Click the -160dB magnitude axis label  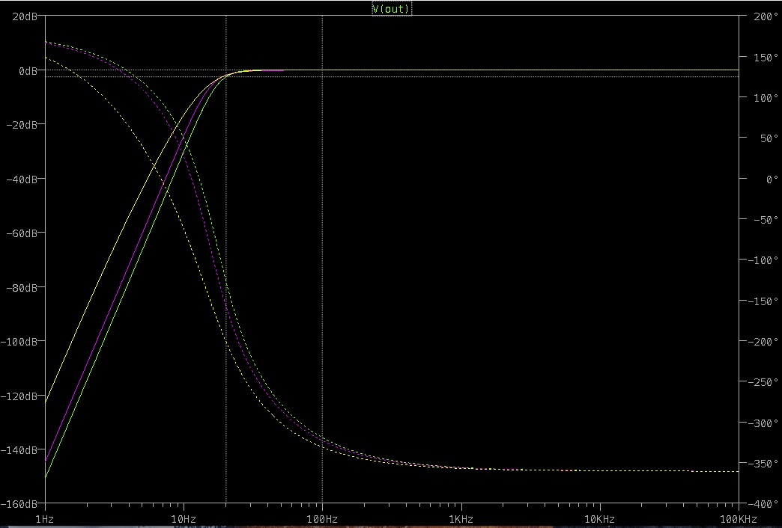pyautogui.click(x=19, y=503)
